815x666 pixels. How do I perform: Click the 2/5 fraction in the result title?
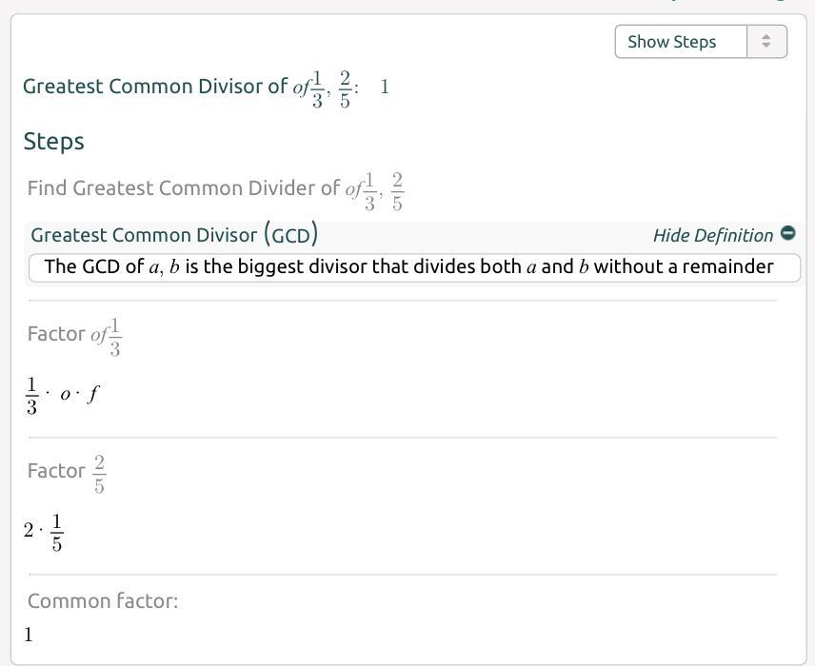[x=345, y=88]
